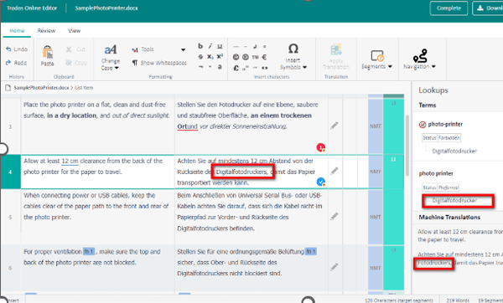The image size is (503, 303).
Task: Insert the em dash character
Action: coord(236,47)
